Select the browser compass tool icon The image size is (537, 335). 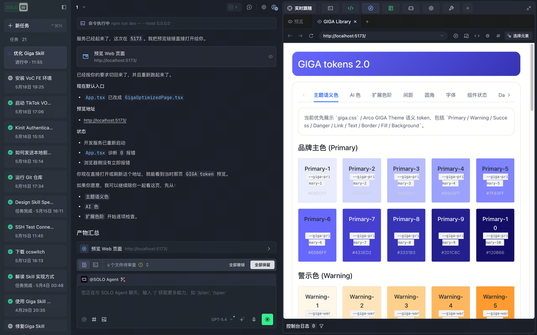tap(370, 8)
